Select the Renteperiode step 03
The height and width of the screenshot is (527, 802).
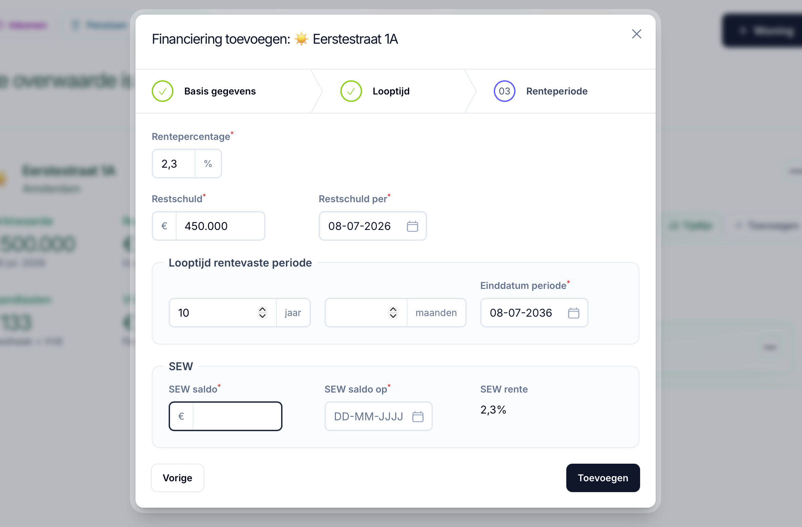541,91
